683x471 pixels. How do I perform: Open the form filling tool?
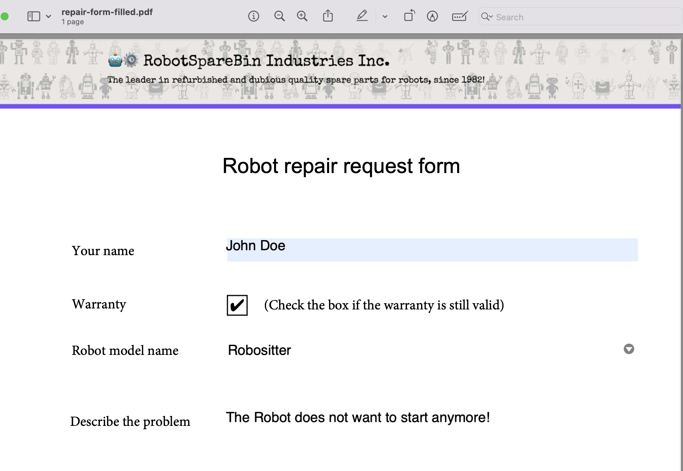click(459, 16)
